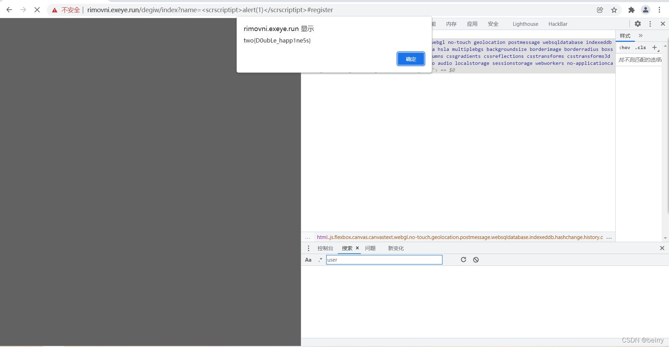This screenshot has width=669, height=347.
Task: Refresh the search results
Action: [x=463, y=260]
